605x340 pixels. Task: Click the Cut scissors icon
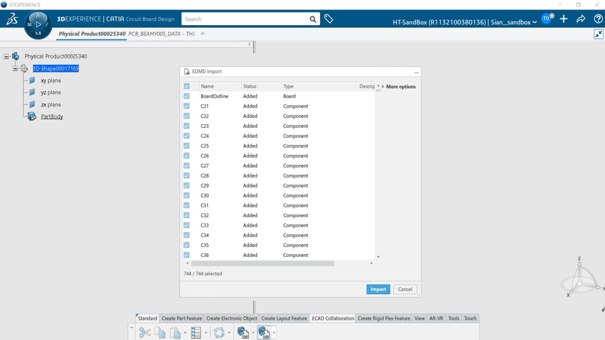pyautogui.click(x=145, y=332)
